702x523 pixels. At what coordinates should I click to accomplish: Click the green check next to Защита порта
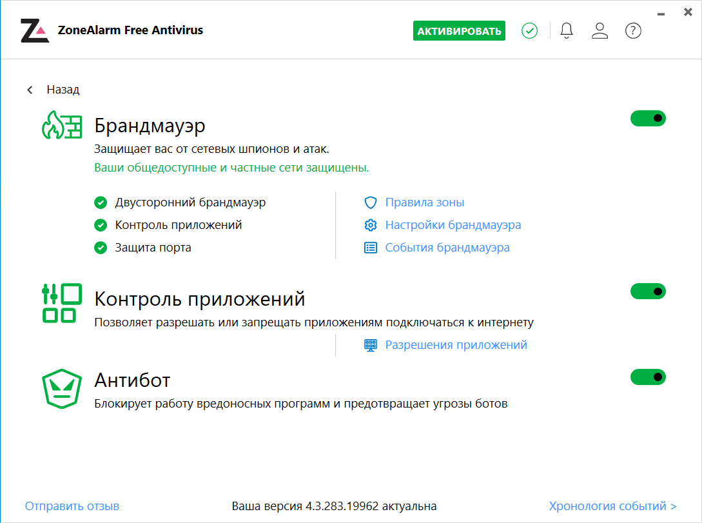(x=101, y=248)
